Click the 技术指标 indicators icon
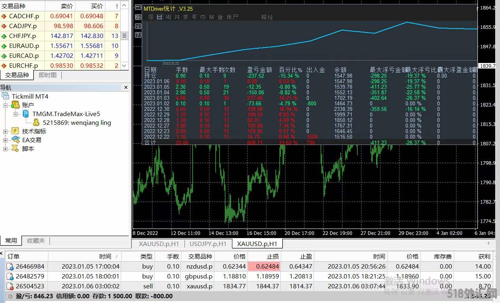500x303 pixels. (x=15, y=131)
